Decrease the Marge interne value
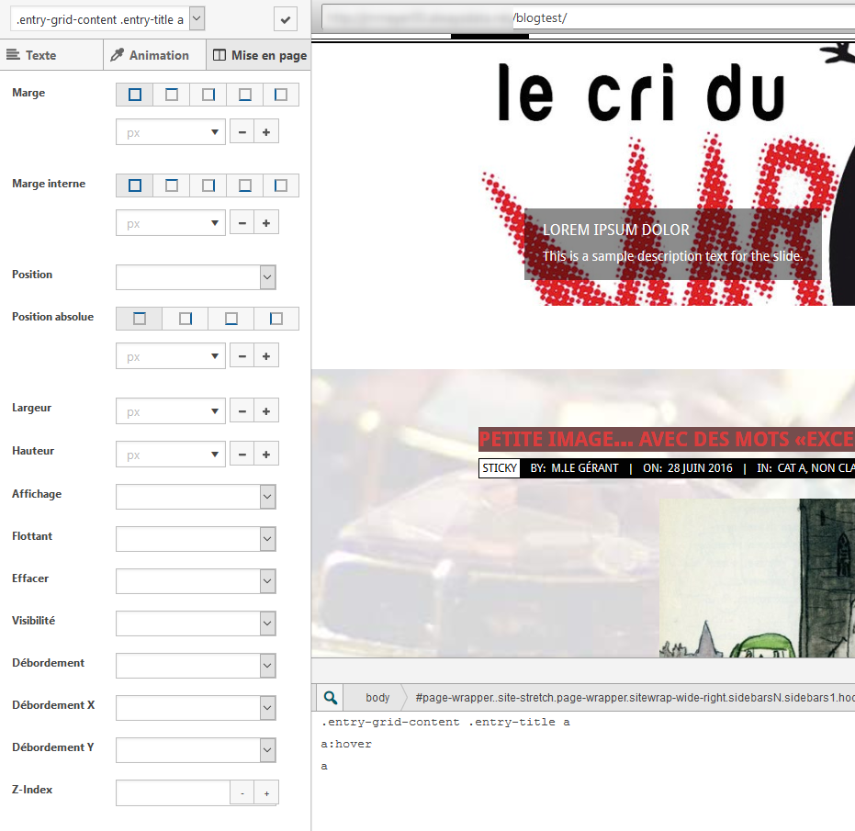Screen dimensions: 855x831 coord(242,223)
